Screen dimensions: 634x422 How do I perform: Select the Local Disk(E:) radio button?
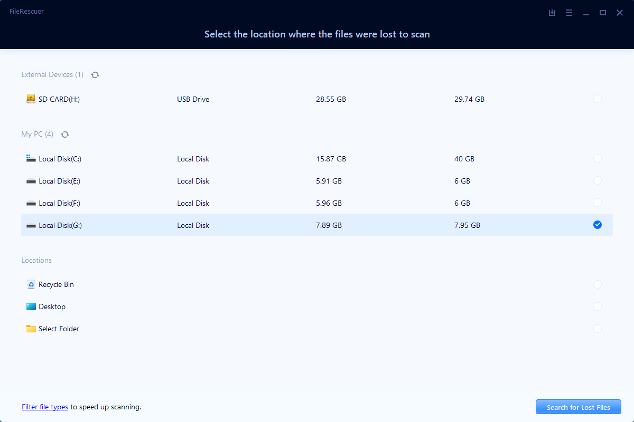pyautogui.click(x=598, y=180)
